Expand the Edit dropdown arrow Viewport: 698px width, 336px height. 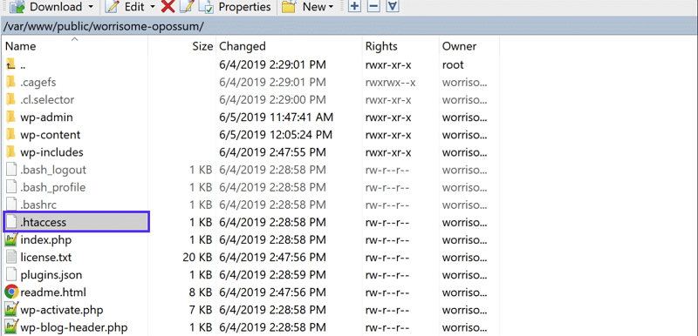coord(153,7)
